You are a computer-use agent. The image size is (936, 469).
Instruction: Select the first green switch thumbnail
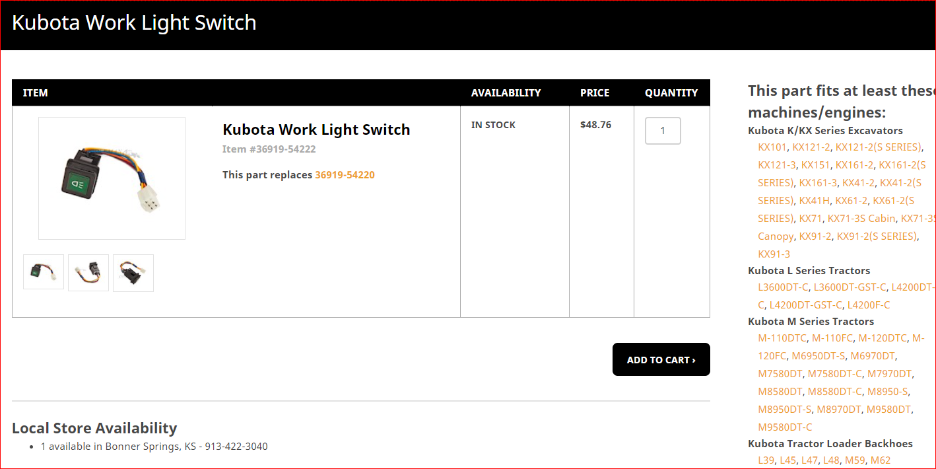[44, 272]
